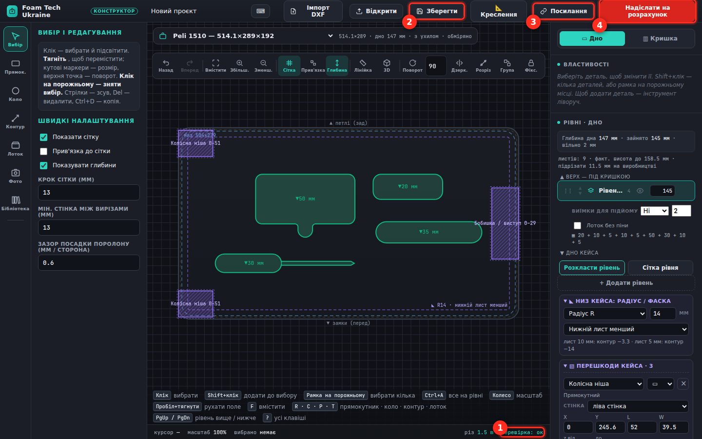Pick the Прямок. rectangle tool
The width and height of the screenshot is (702, 439).
click(x=15, y=67)
